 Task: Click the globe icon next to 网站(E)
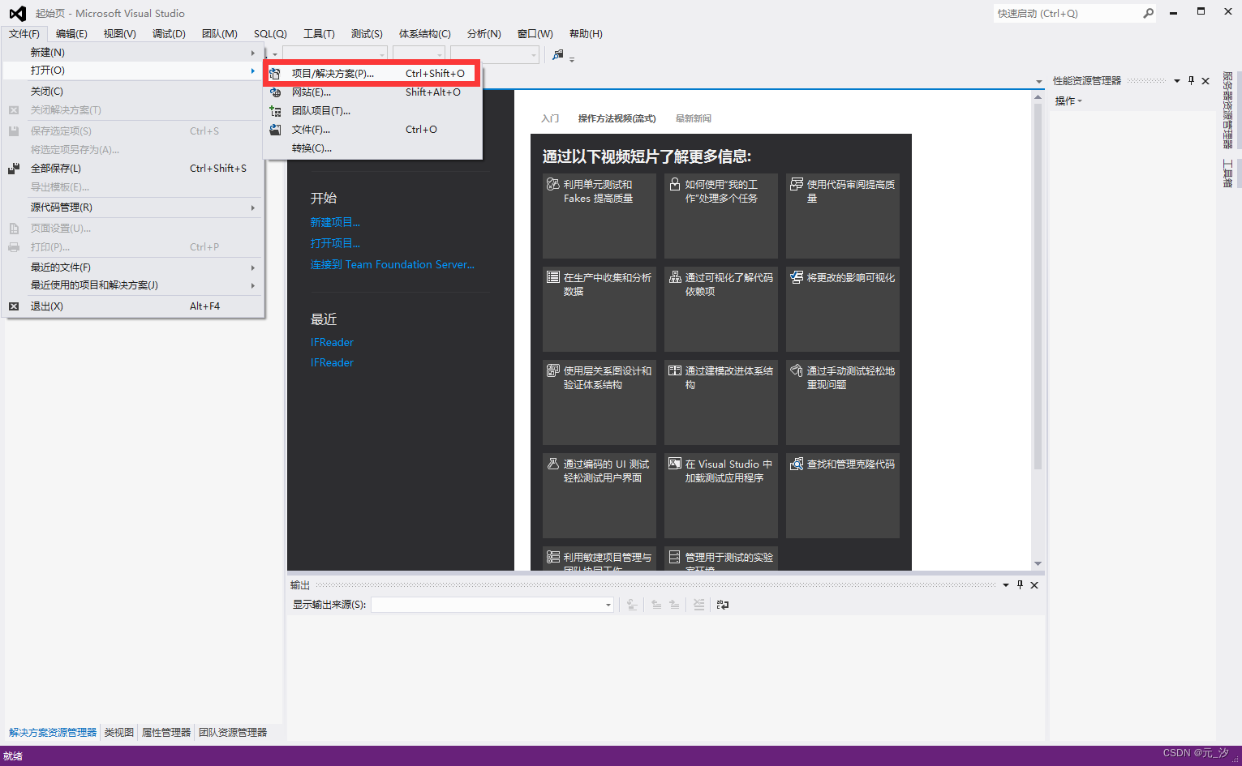coord(274,92)
